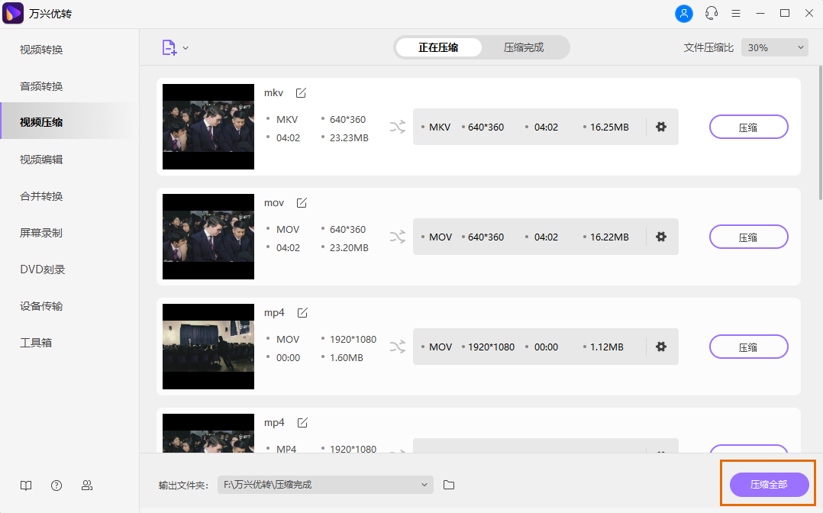Viewport: 823px width, 513px height.
Task: Select the third video thumbnail
Action: pos(208,347)
